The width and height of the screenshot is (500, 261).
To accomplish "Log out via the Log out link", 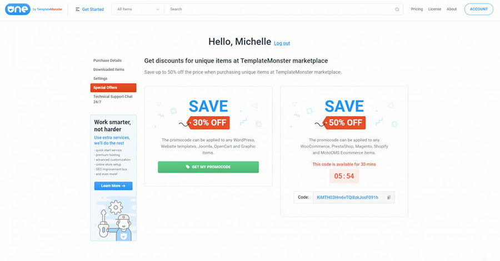I will (x=282, y=43).
